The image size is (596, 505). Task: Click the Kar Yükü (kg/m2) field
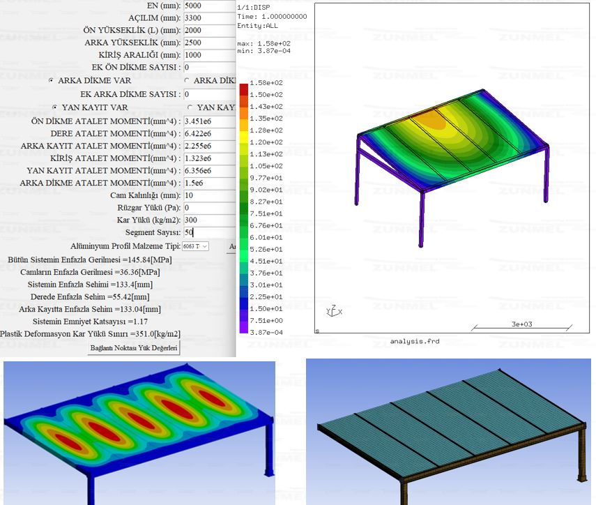coord(208,220)
